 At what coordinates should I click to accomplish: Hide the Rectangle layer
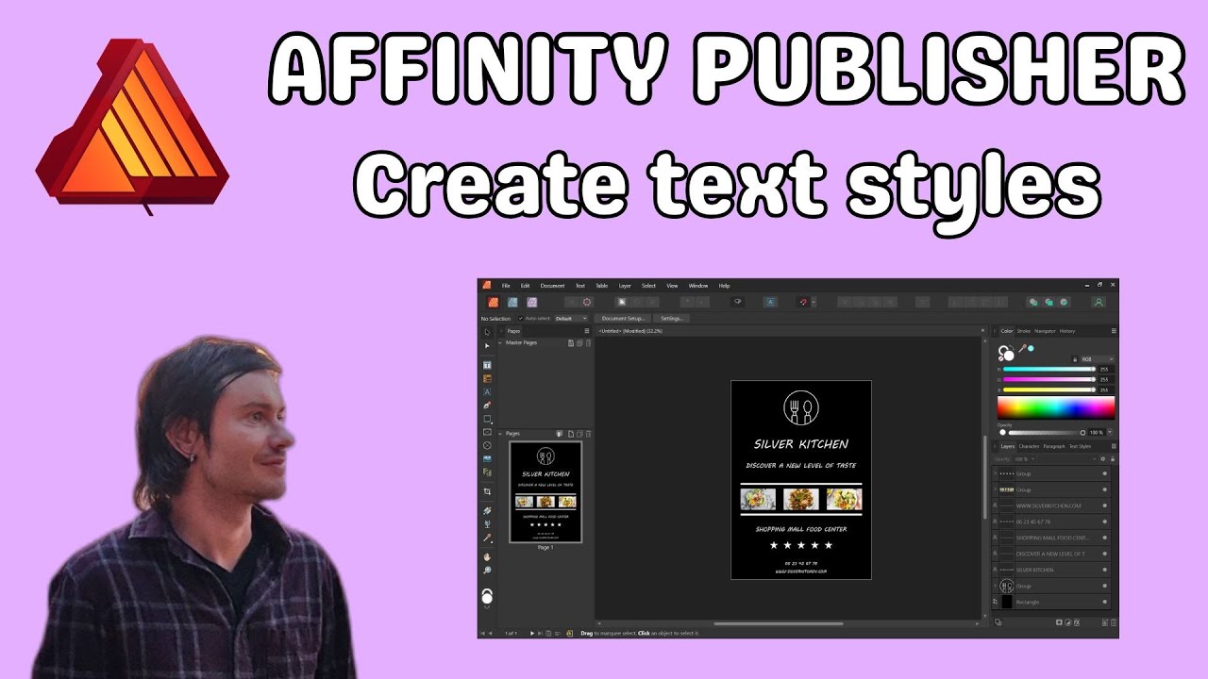point(1104,602)
